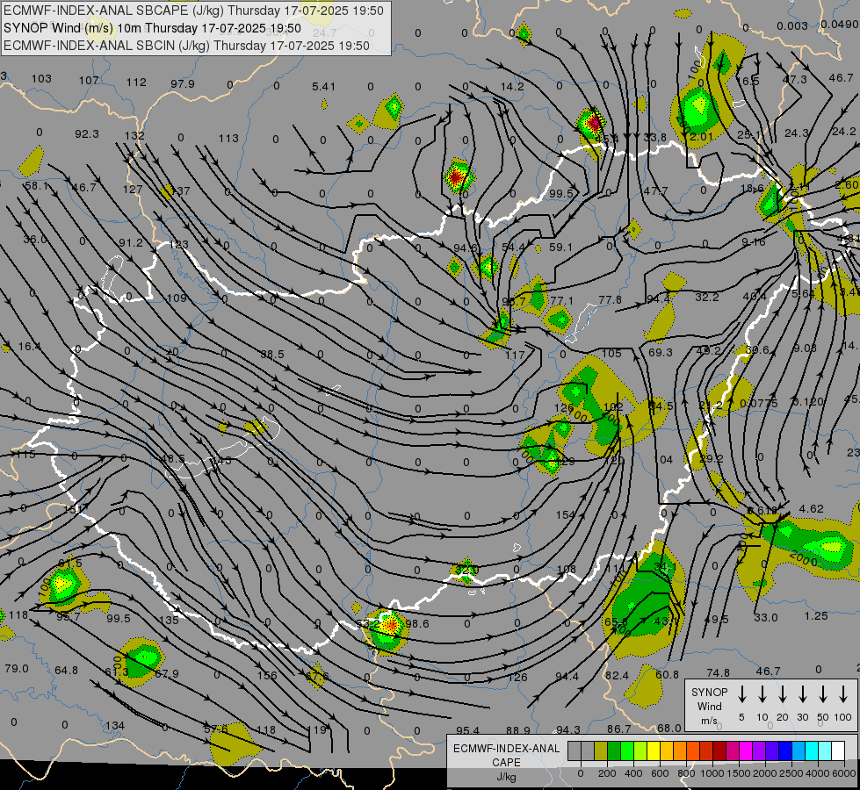The image size is (860, 790).
Task: Click the map value 0.003
Action: [792, 25]
